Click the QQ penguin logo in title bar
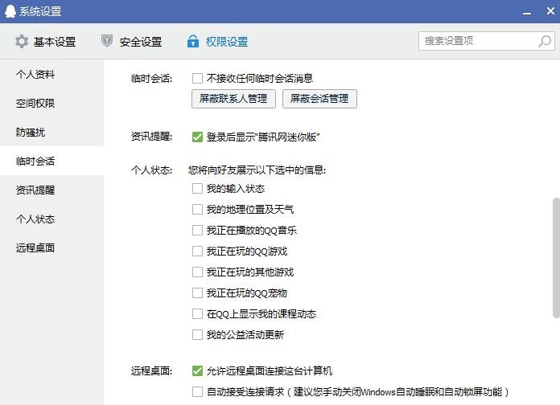Viewport: 560px width, 405px height. coord(10,11)
